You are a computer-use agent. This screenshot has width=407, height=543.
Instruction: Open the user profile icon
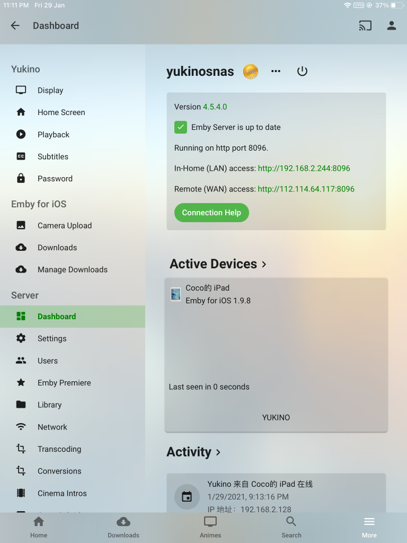(x=392, y=25)
